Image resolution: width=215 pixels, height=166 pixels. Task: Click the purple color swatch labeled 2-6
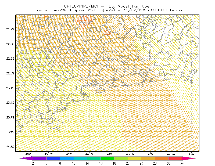pyautogui.click(x=40, y=158)
